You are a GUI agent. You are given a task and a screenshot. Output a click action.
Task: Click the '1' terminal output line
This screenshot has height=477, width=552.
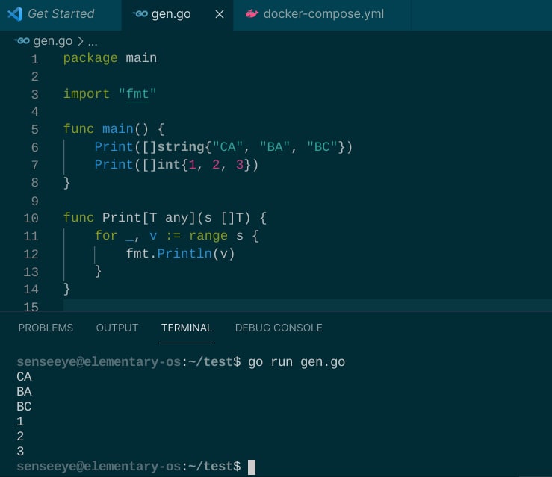click(x=20, y=422)
